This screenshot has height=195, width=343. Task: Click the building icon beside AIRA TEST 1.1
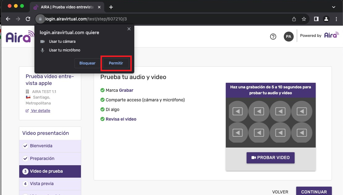[27, 91]
